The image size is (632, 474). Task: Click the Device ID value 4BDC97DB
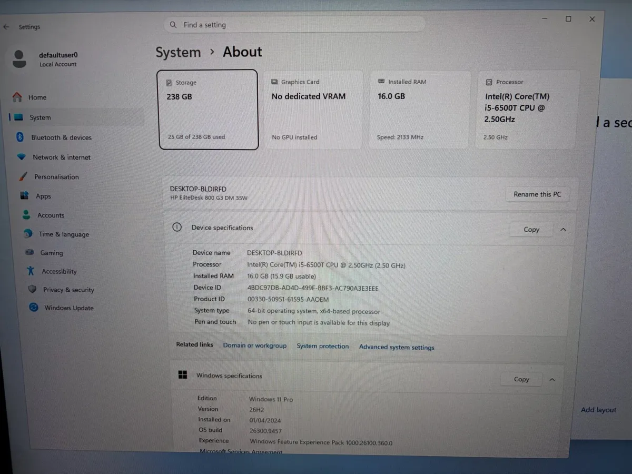point(313,288)
